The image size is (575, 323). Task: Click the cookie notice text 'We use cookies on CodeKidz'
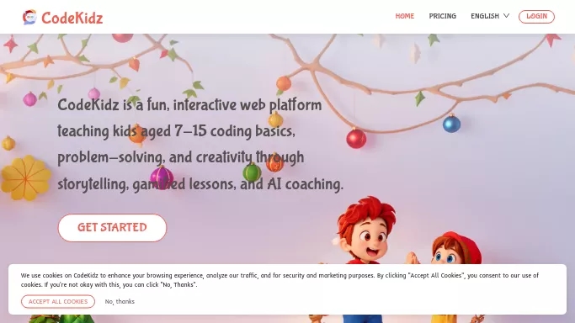280,280
